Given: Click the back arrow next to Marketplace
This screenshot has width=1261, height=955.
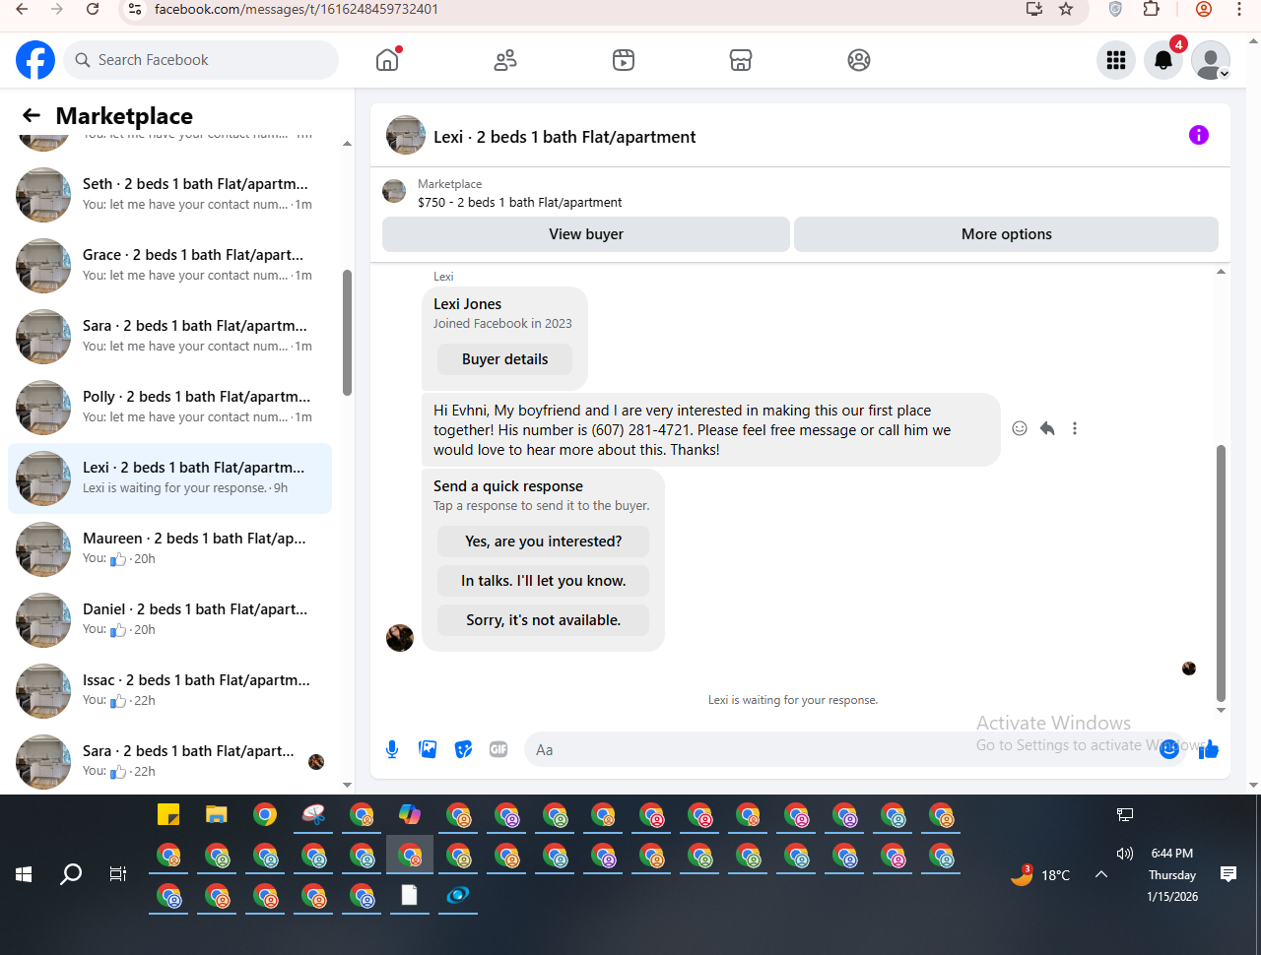Looking at the screenshot, I should click(x=32, y=115).
